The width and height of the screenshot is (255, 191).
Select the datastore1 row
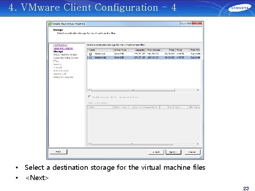tap(143, 54)
